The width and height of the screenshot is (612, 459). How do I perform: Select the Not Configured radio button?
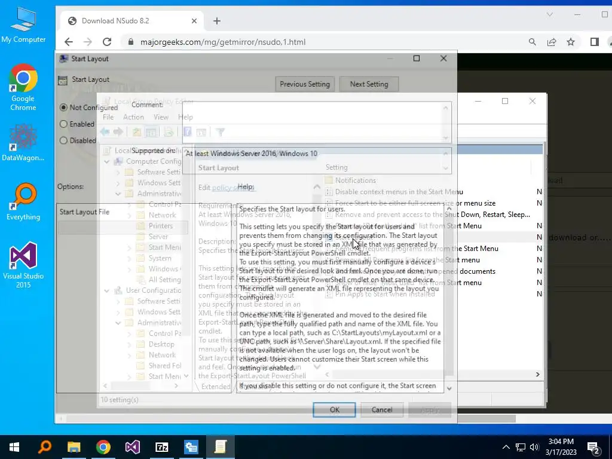point(63,108)
